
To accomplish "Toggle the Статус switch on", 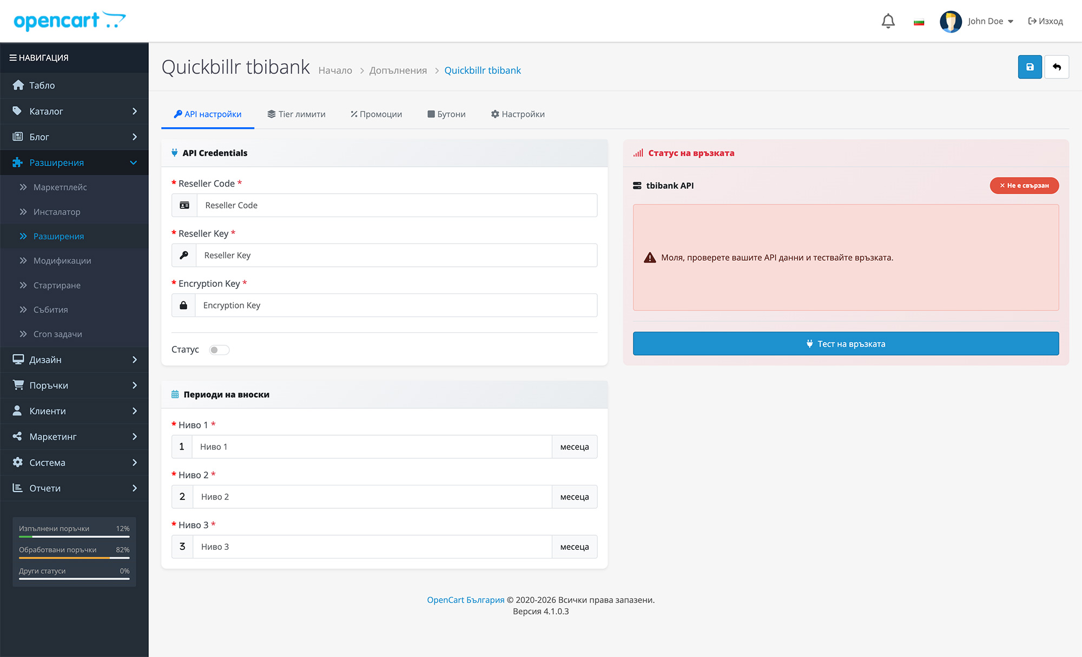I will pyautogui.click(x=219, y=350).
